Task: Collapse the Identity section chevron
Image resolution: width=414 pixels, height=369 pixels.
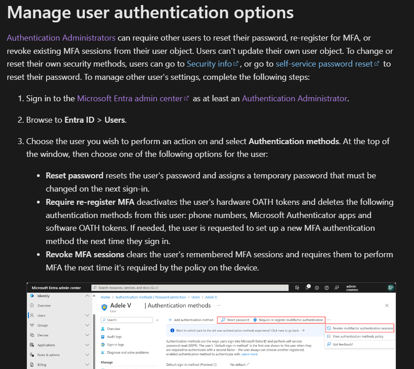Action: tap(87, 296)
